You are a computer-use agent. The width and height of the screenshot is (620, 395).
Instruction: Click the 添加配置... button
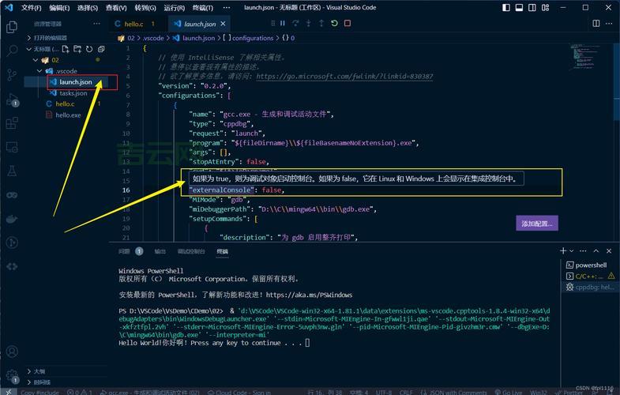coord(537,224)
